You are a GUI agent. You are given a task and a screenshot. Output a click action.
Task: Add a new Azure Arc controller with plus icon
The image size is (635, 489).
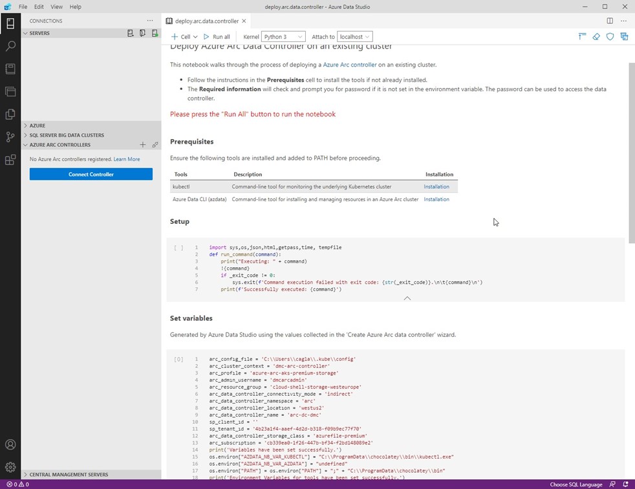(x=142, y=145)
